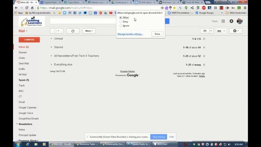The width and height of the screenshot is (261, 147).
Task: Open Internet Explorer from the taskbar
Action: point(28,144)
